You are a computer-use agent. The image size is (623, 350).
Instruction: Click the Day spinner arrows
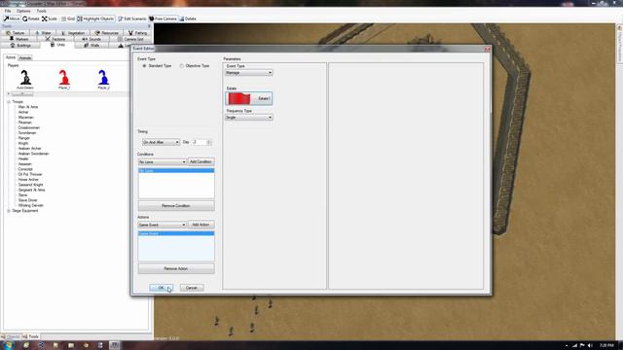tap(209, 142)
